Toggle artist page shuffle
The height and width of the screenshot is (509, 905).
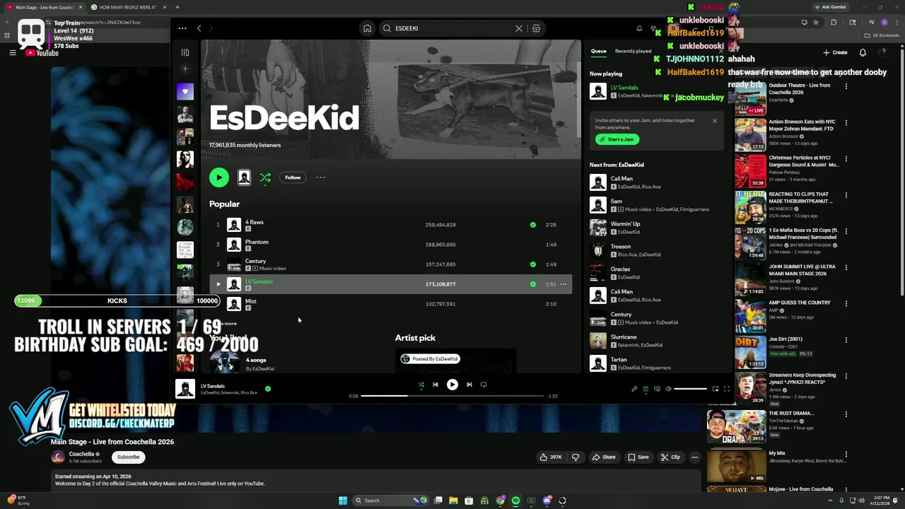pyautogui.click(x=265, y=177)
